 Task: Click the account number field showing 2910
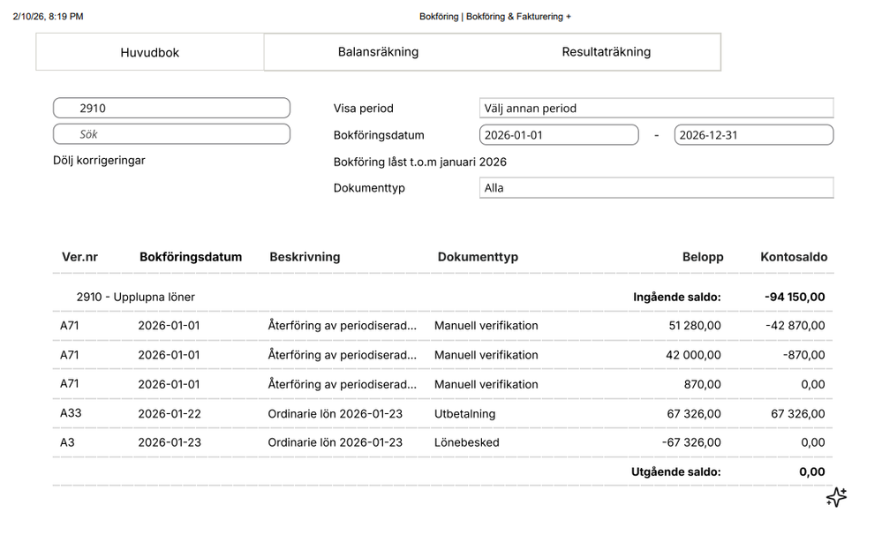171,108
